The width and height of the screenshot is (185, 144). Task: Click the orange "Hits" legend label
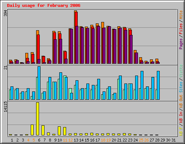[x=181, y=15]
